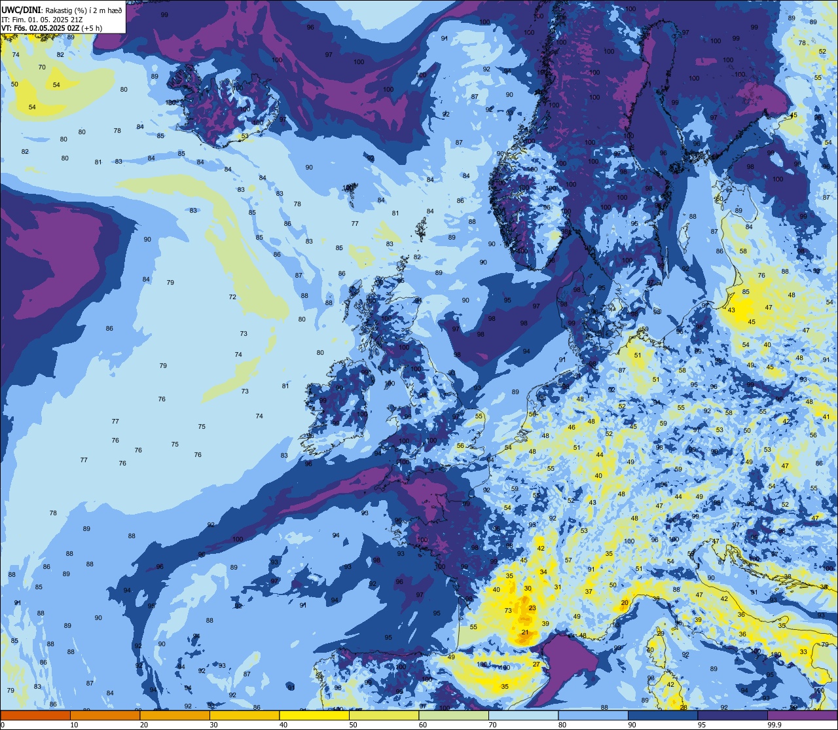838x730 pixels.
Task: Select the 10–20 orange legend color segment
Action: (105, 716)
